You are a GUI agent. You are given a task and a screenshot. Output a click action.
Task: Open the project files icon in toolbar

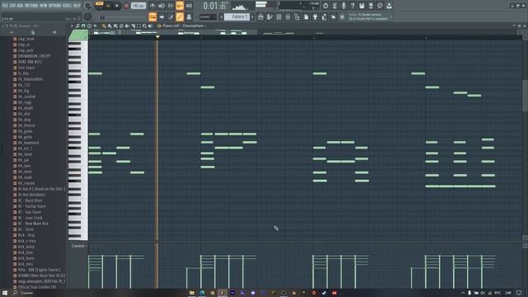click(x=306, y=16)
